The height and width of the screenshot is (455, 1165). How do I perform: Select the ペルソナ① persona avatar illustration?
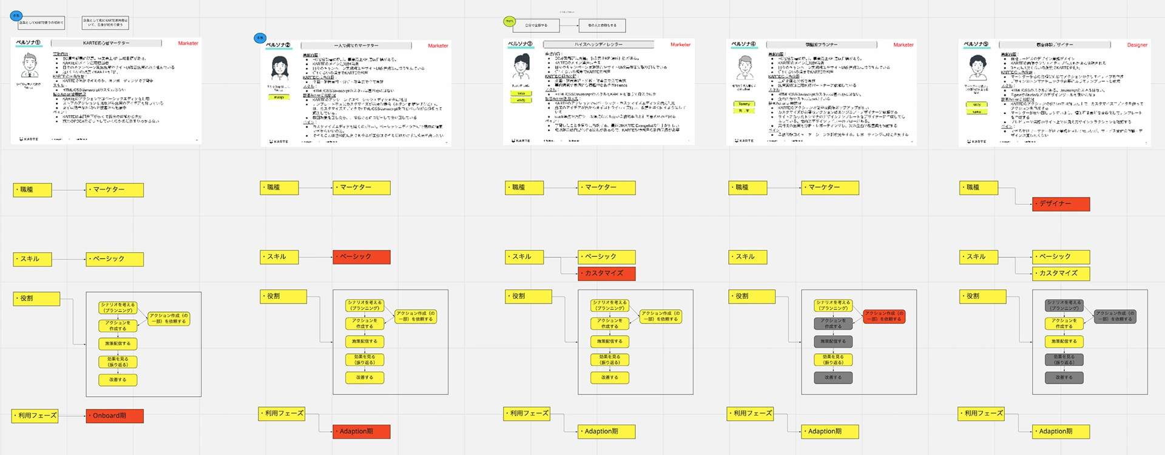tap(30, 65)
